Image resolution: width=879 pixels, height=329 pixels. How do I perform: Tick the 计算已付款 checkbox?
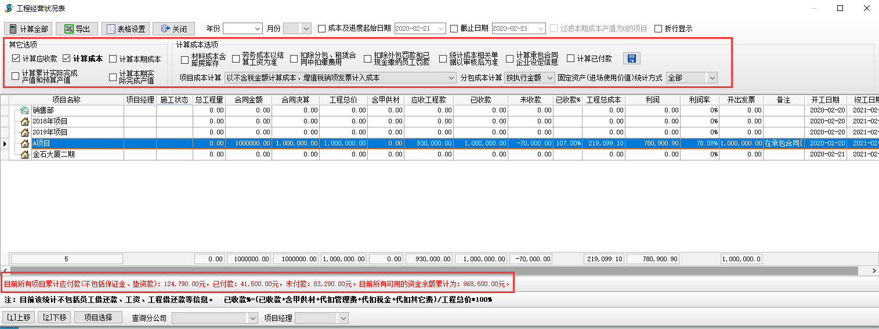tap(570, 59)
